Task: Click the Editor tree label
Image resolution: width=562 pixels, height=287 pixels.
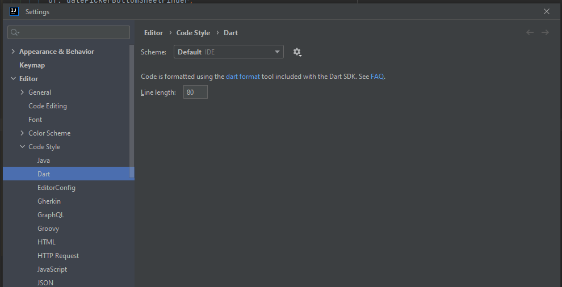Action: pyautogui.click(x=29, y=79)
